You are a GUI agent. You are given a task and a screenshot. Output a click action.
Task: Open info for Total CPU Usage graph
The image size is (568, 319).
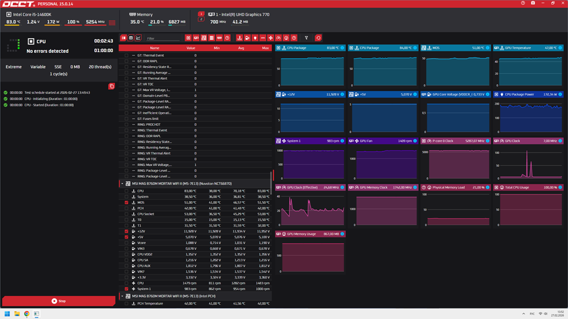(x=560, y=187)
